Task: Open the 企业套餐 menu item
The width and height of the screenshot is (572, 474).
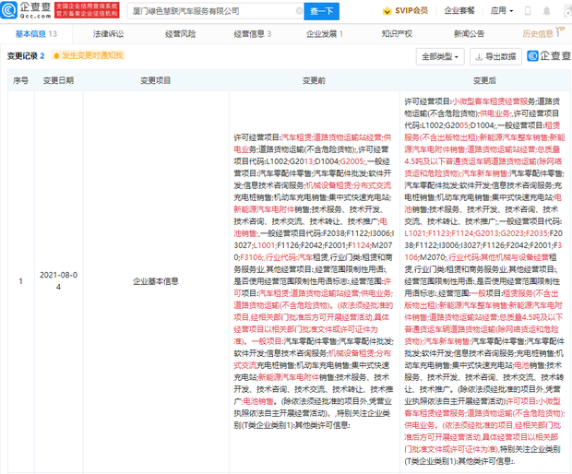Action: pos(459,11)
